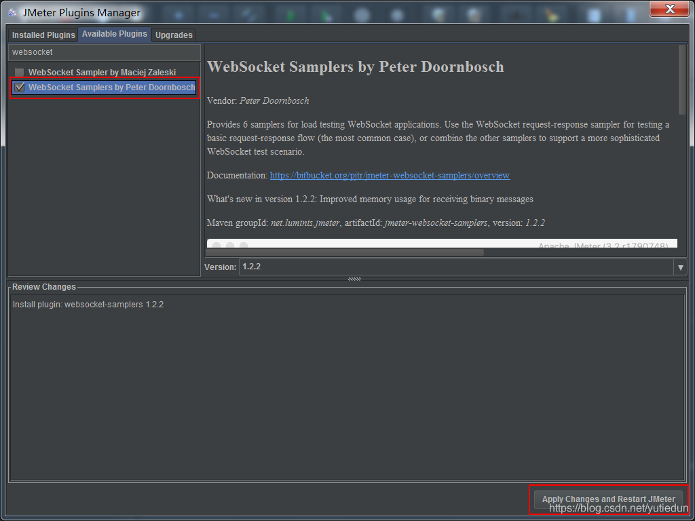Select the Maciej Zaleski plugin row
695x521 pixels.
tap(102, 71)
